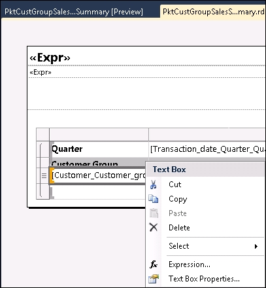Expand the Select submenu arrow
266x288 pixels.
256,246
